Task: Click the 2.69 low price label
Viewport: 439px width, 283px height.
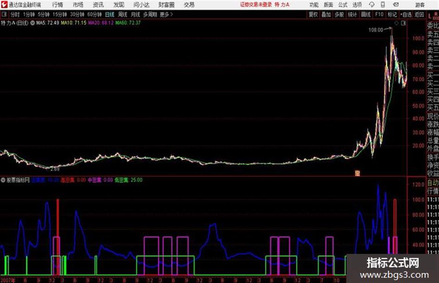Action: pos(55,169)
